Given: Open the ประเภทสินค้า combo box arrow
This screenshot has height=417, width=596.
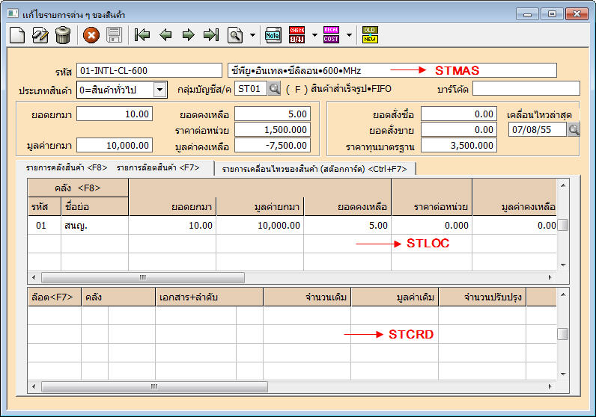Looking at the screenshot, I should [x=159, y=90].
